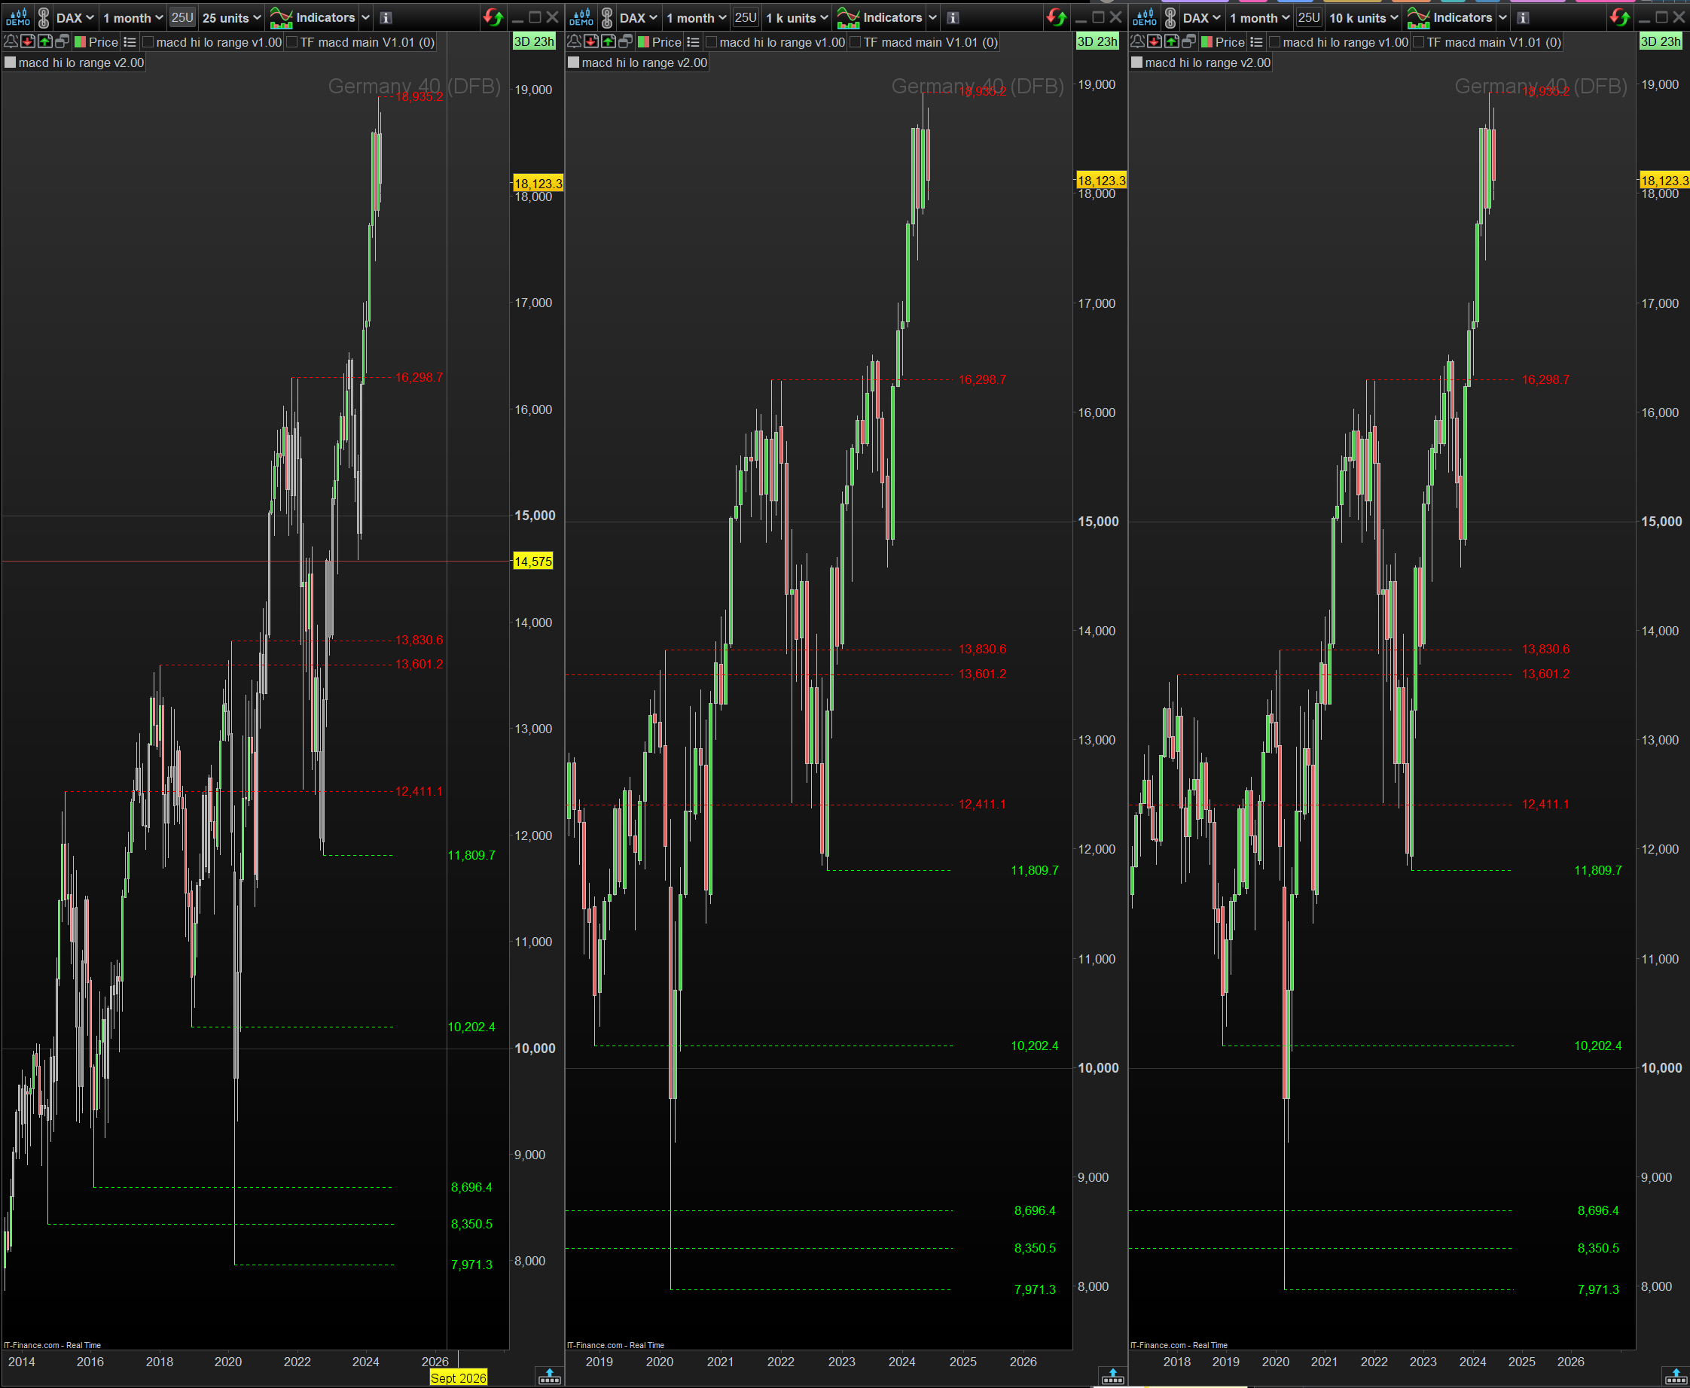Click the 25U button in middle chart toolbar
The width and height of the screenshot is (1690, 1388).
pyautogui.click(x=746, y=17)
